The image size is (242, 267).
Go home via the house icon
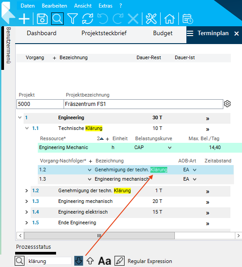[x=169, y=19]
